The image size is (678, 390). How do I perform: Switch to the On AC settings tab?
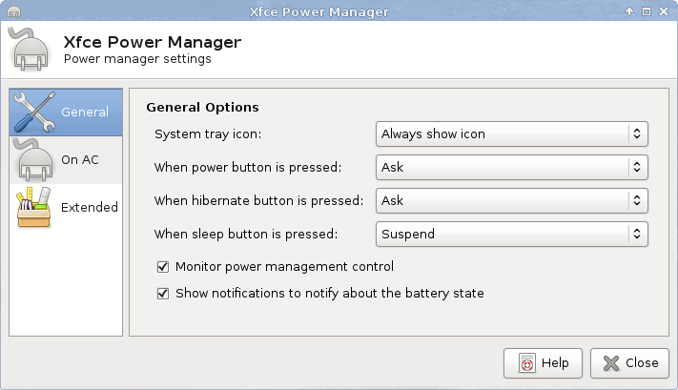(x=66, y=160)
